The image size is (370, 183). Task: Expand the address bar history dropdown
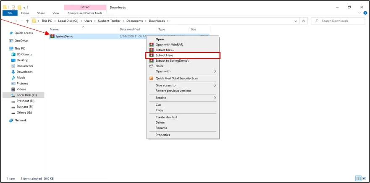[296, 21]
